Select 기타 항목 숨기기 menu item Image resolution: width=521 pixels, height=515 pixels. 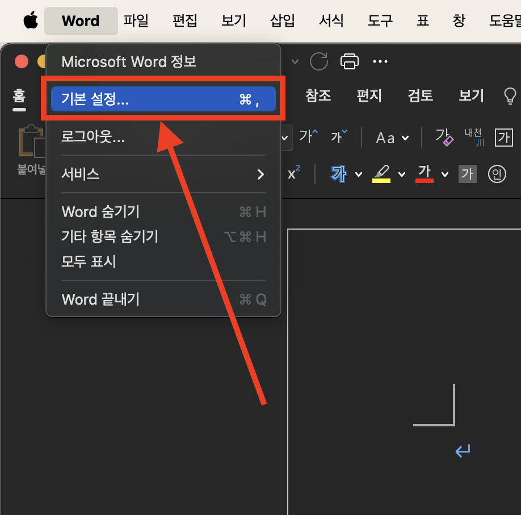[163, 236]
